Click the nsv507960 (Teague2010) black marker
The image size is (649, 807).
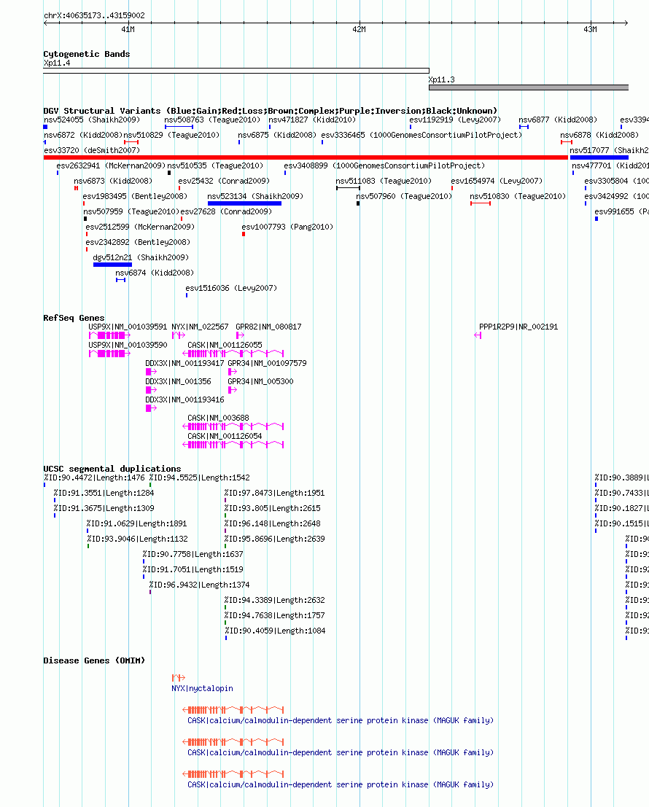tap(358, 203)
